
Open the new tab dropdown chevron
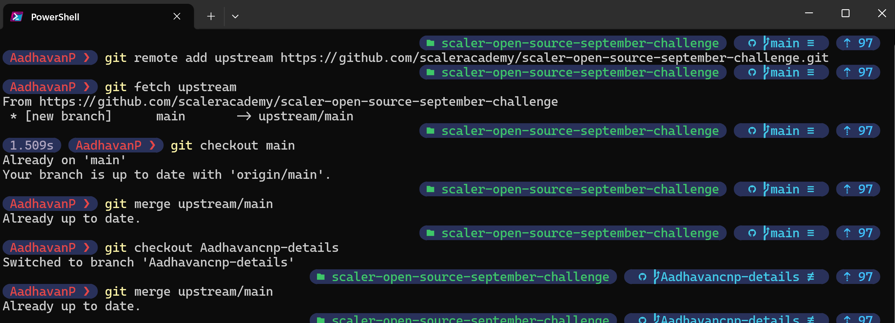pos(236,16)
